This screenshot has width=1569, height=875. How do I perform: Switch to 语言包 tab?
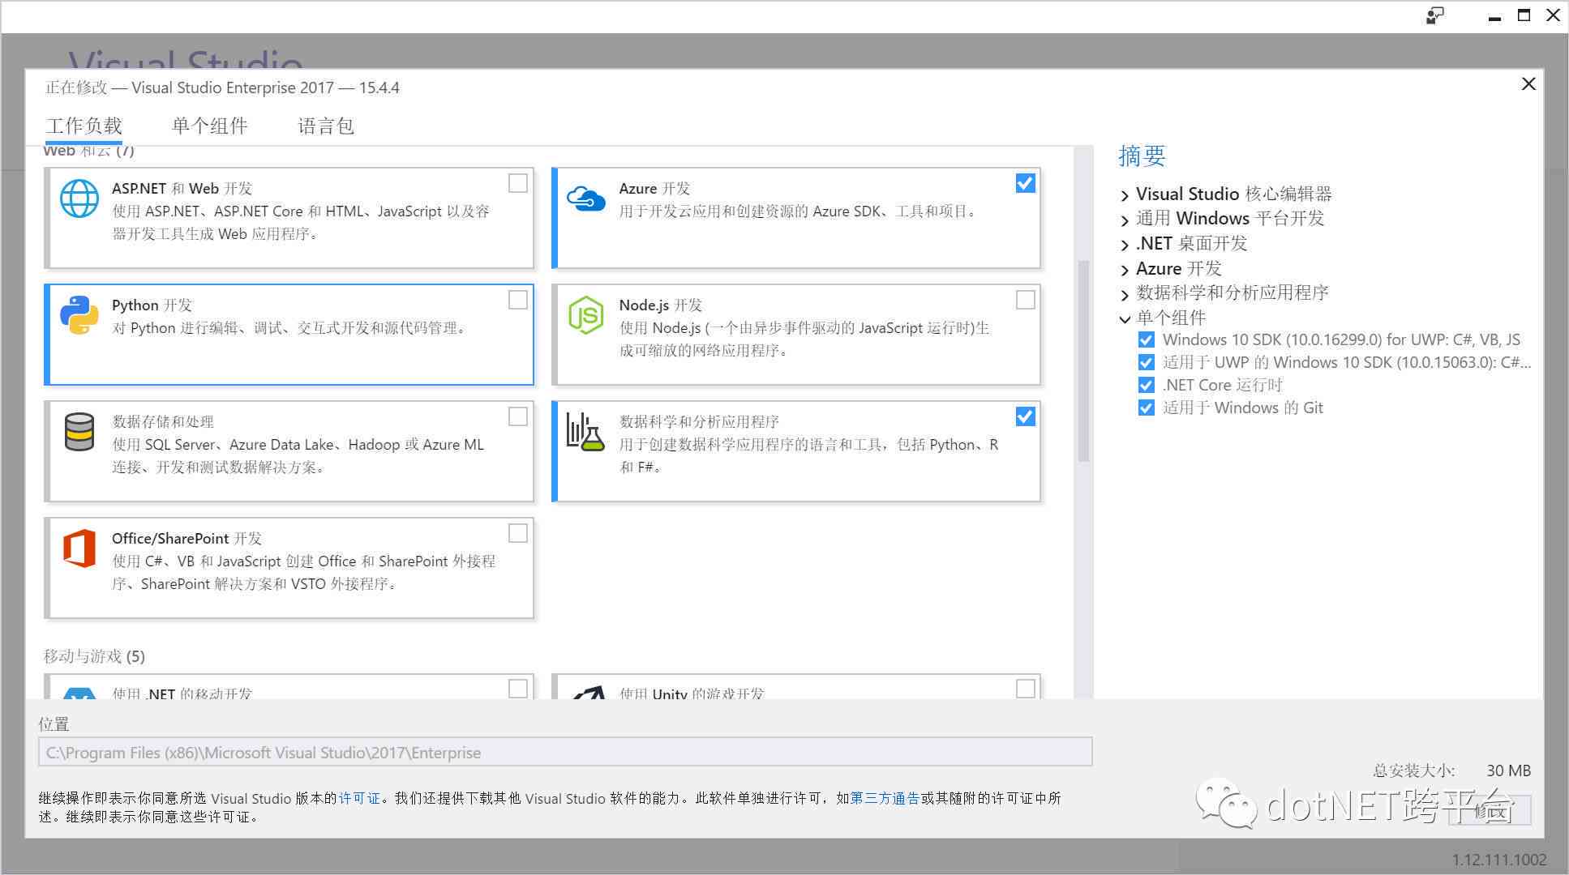[326, 126]
